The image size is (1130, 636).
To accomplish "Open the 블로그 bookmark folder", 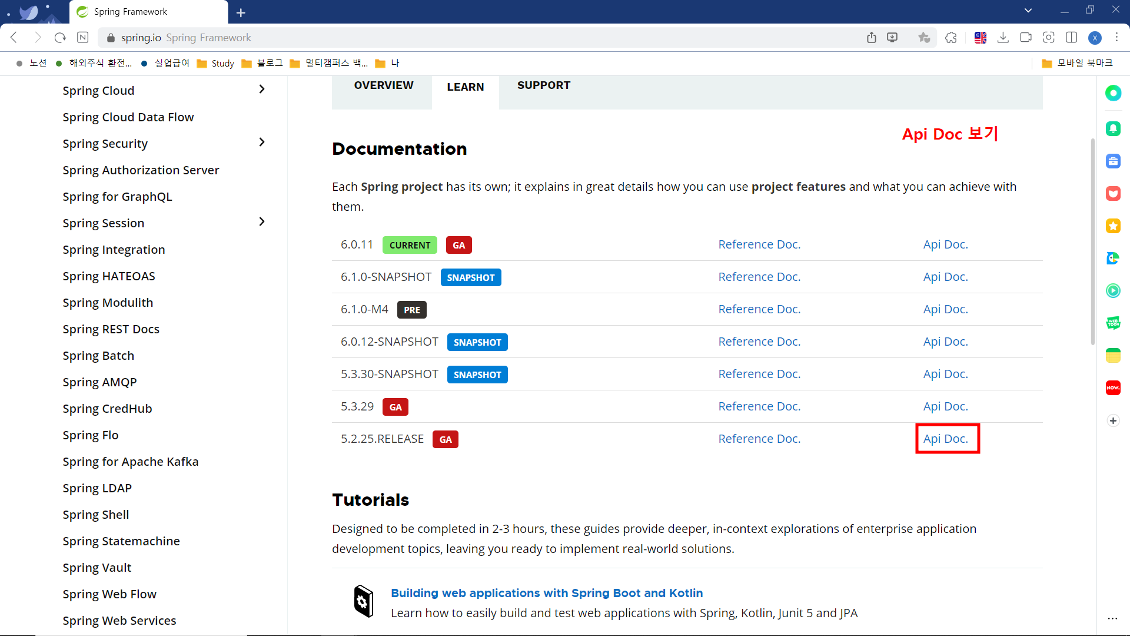I will pyautogui.click(x=262, y=63).
